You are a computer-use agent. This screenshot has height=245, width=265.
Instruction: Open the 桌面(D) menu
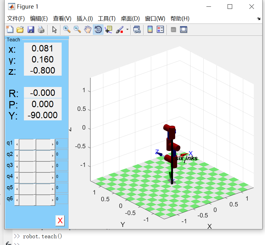click(x=130, y=18)
